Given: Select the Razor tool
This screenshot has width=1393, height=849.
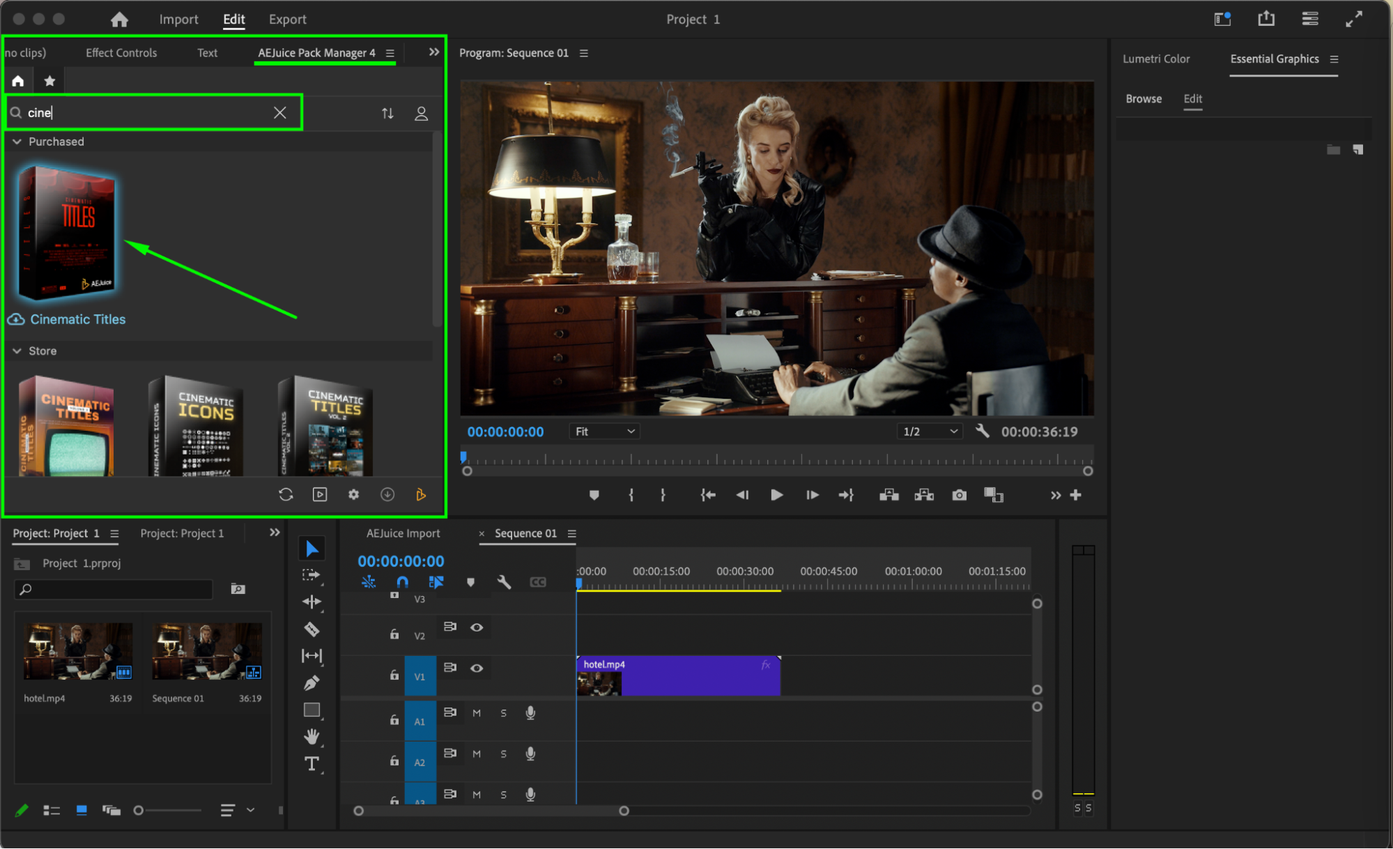Looking at the screenshot, I should 311,629.
